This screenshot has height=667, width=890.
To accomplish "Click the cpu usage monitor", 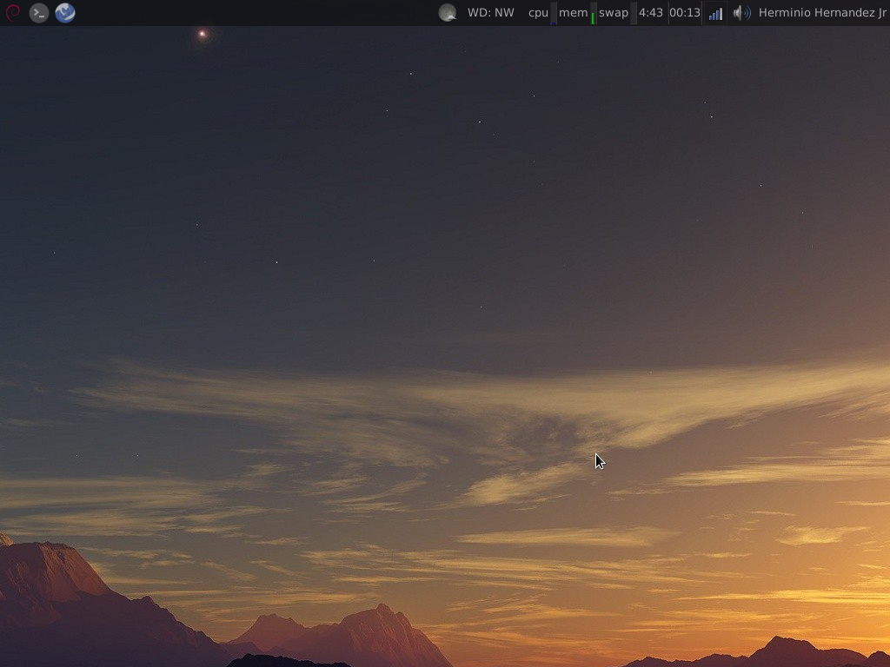I will 541,12.
